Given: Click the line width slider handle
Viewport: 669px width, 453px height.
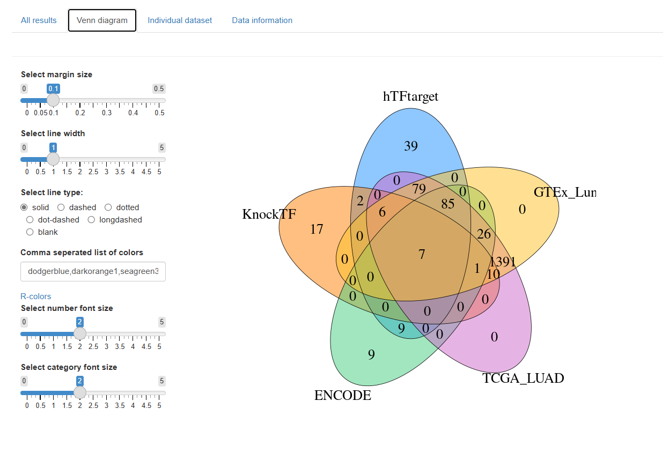Looking at the screenshot, I should [53, 159].
